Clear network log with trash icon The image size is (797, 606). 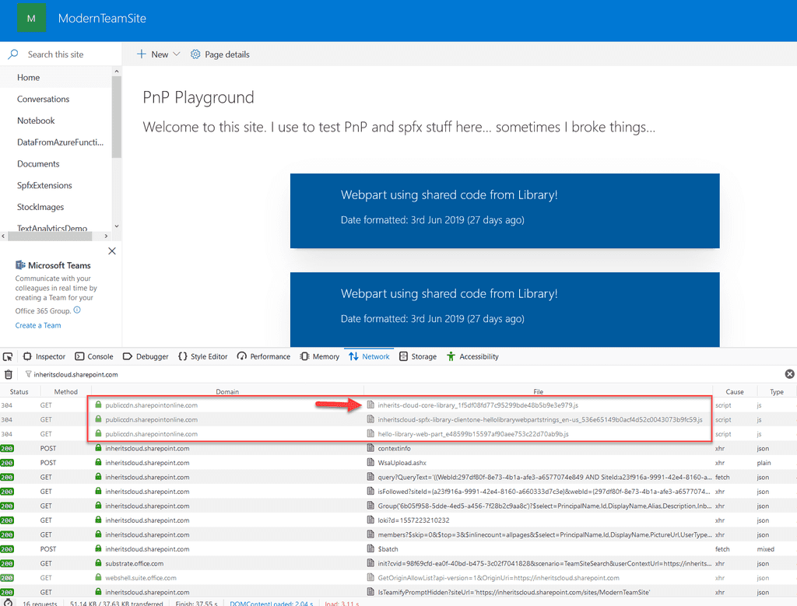pyautogui.click(x=8, y=374)
